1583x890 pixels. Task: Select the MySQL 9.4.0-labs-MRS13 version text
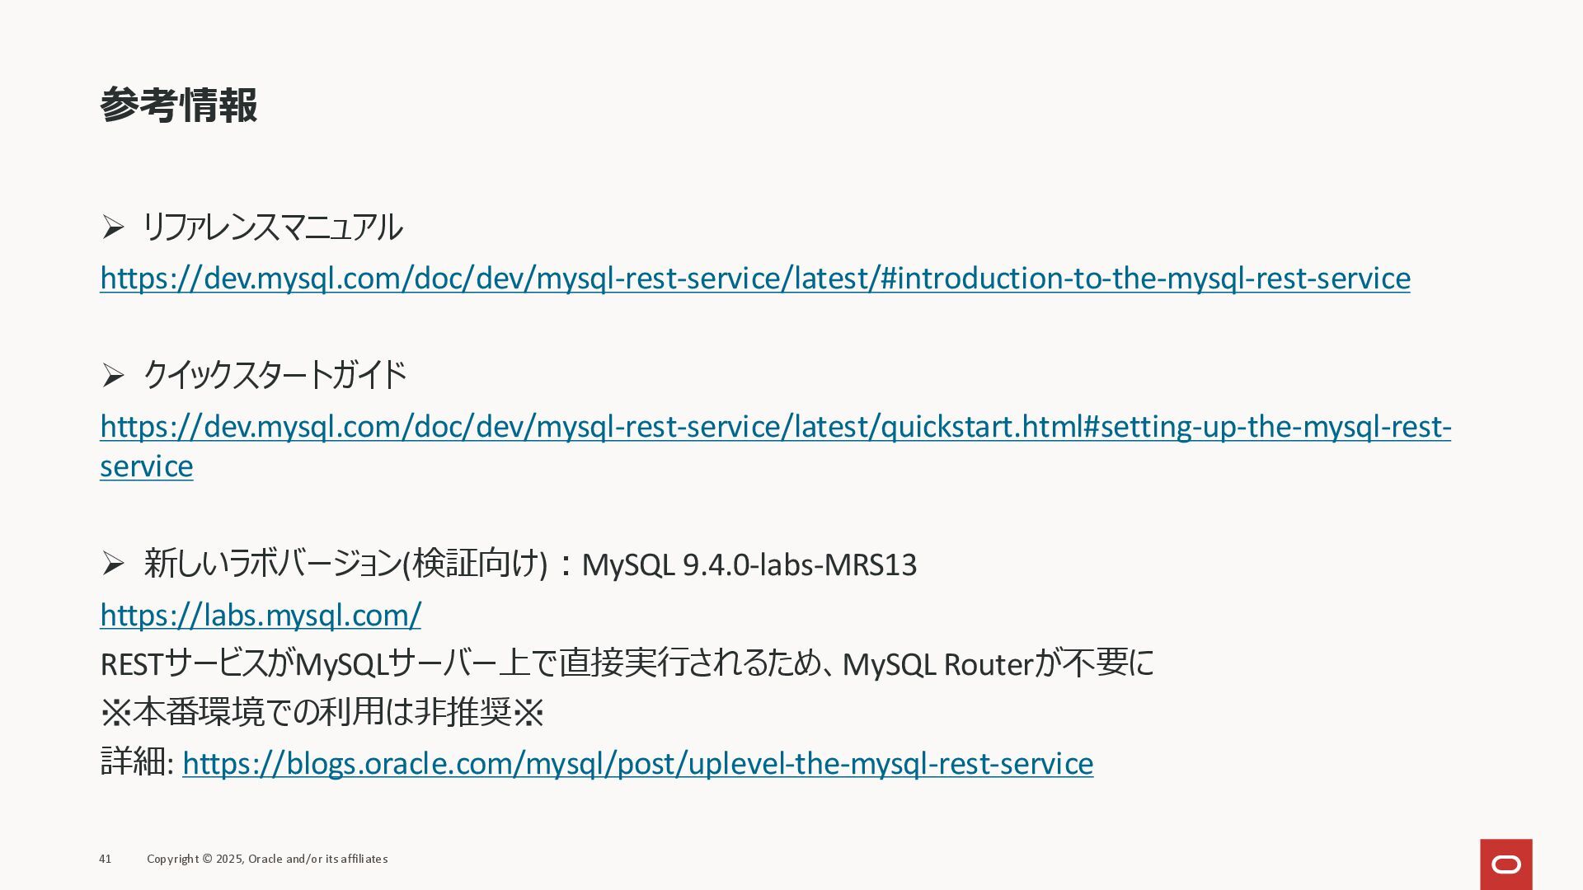point(749,565)
